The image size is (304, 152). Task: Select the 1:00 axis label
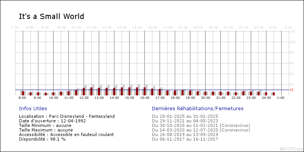point(281,98)
